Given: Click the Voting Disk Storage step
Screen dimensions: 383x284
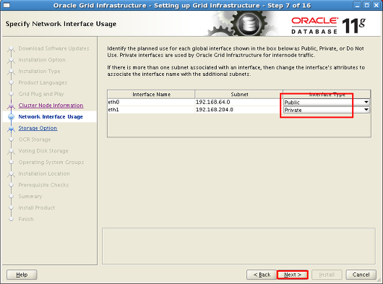Looking at the screenshot, I should tap(43, 151).
